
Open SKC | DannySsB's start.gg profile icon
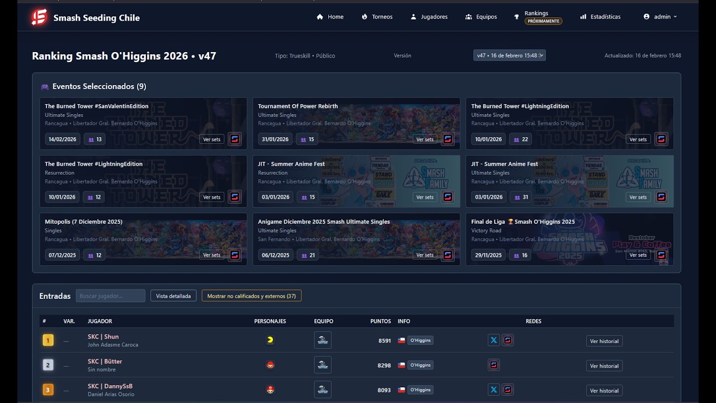click(508, 390)
